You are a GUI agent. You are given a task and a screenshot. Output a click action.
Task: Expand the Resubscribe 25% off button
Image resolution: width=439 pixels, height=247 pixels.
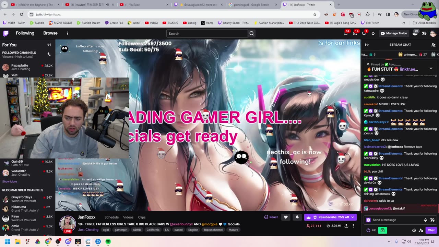[x=353, y=217]
